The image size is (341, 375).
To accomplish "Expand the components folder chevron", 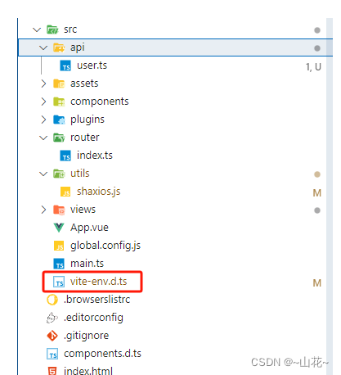I will [x=43, y=102].
